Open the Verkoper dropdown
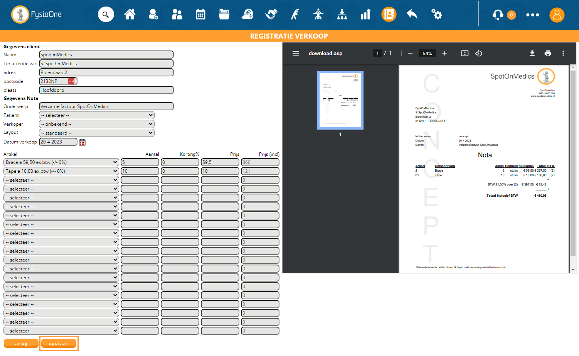Image resolution: width=579 pixels, height=356 pixels. pos(97,124)
